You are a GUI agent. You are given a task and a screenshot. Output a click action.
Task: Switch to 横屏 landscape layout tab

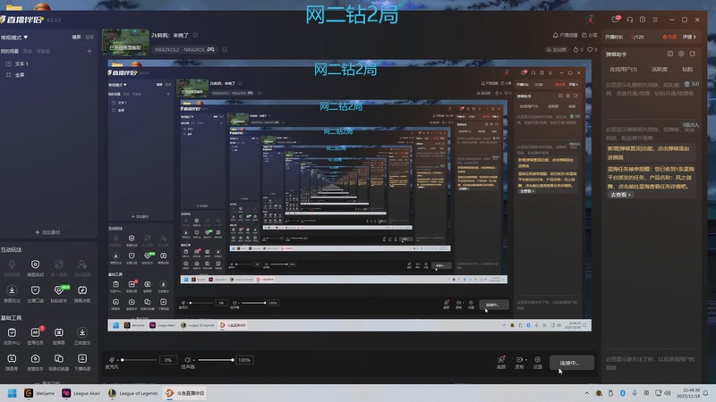(x=76, y=38)
